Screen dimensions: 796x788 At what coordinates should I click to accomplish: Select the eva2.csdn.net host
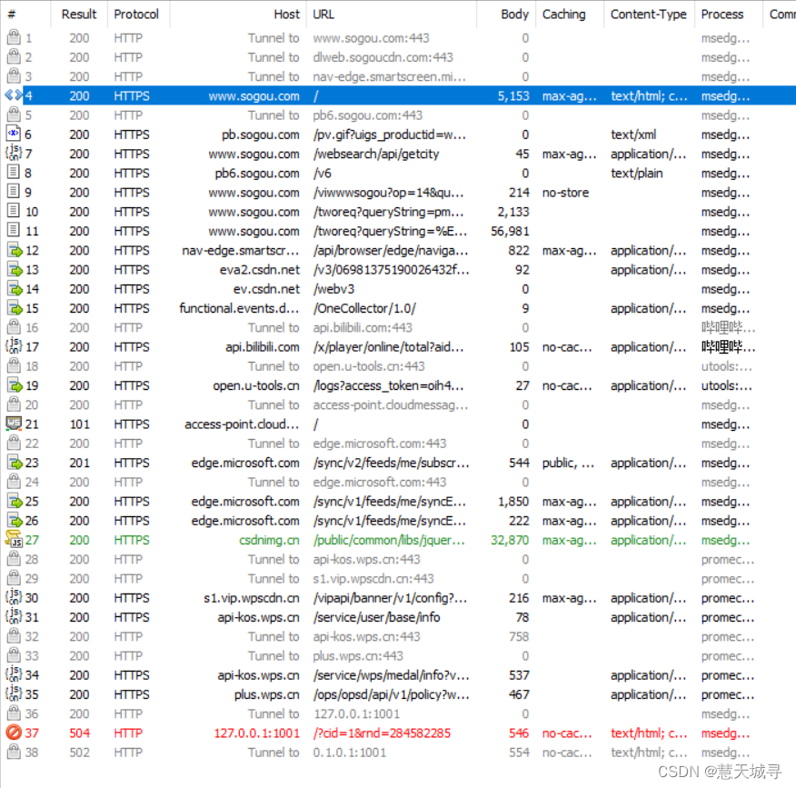pos(259,270)
